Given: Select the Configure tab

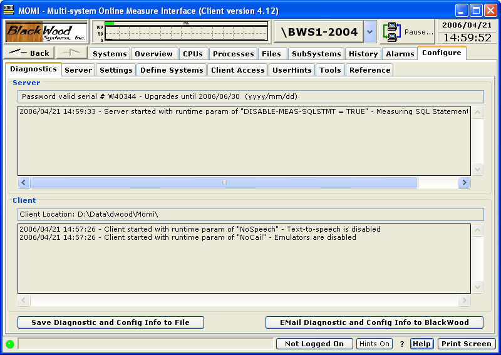Looking at the screenshot, I should 442,53.
